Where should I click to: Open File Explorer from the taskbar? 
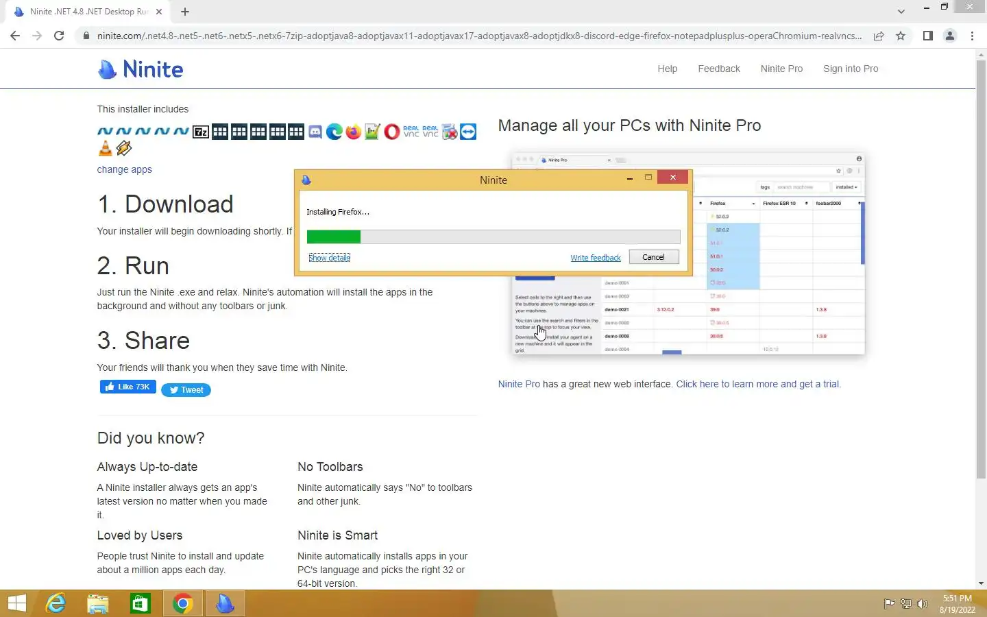[98, 603]
